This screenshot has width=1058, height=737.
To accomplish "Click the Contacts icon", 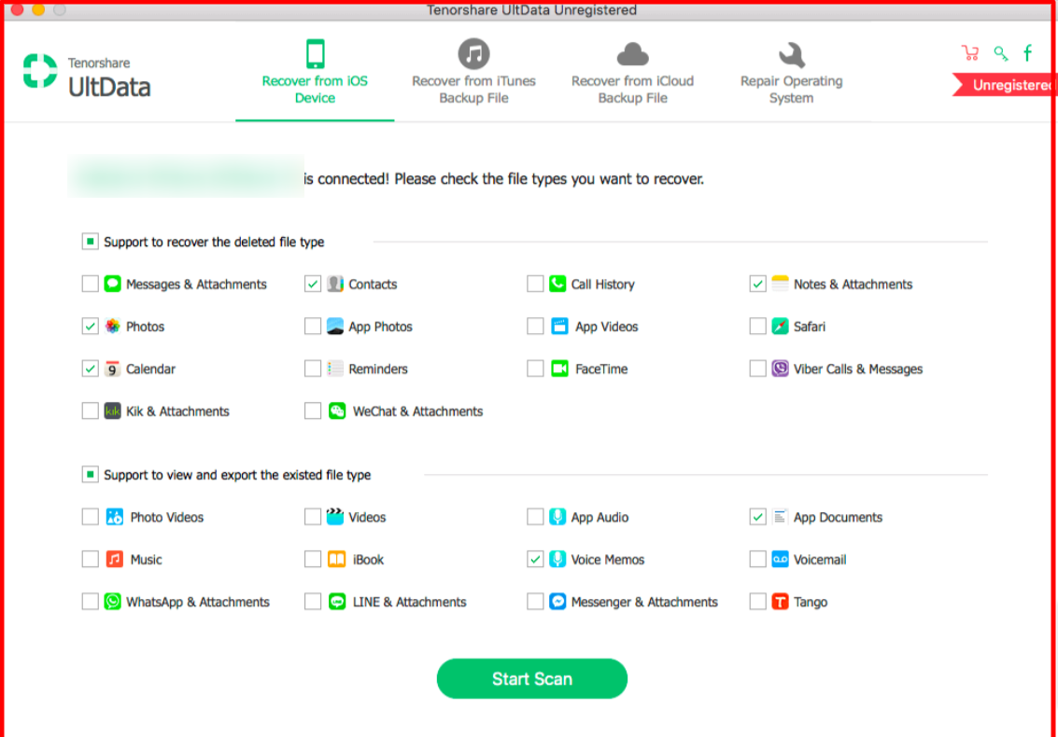I will point(335,284).
